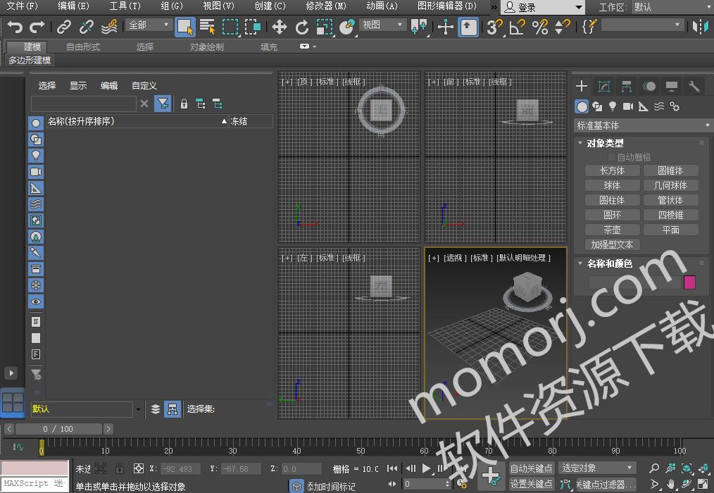The height and width of the screenshot is (493, 714).
Task: Toggle the 自动栅格 checkbox
Action: pyautogui.click(x=612, y=157)
